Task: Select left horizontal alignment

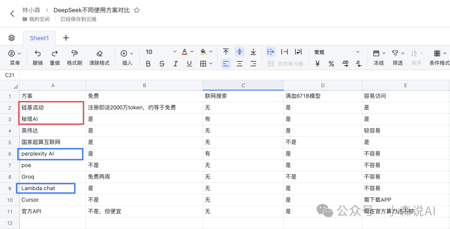Action: click(x=226, y=64)
